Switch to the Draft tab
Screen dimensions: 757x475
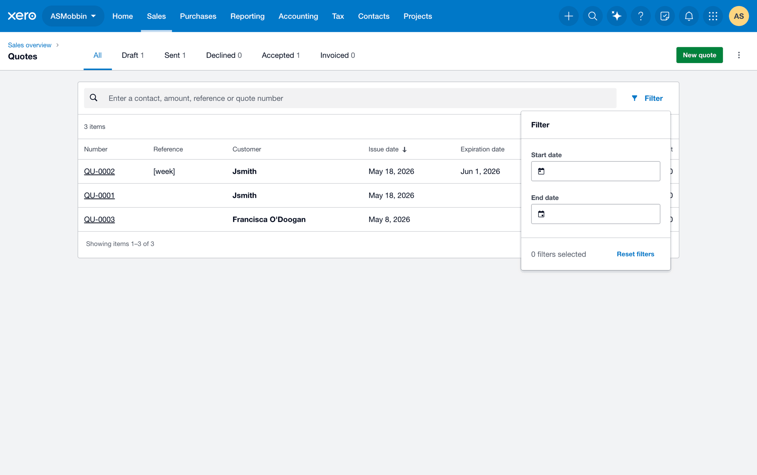(x=133, y=55)
